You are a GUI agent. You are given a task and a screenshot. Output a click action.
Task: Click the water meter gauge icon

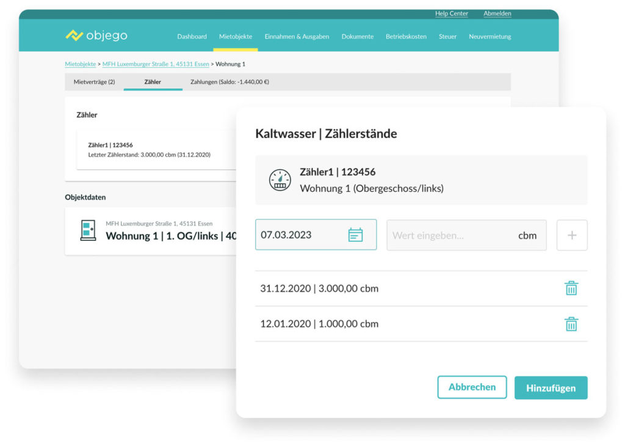coord(280,180)
